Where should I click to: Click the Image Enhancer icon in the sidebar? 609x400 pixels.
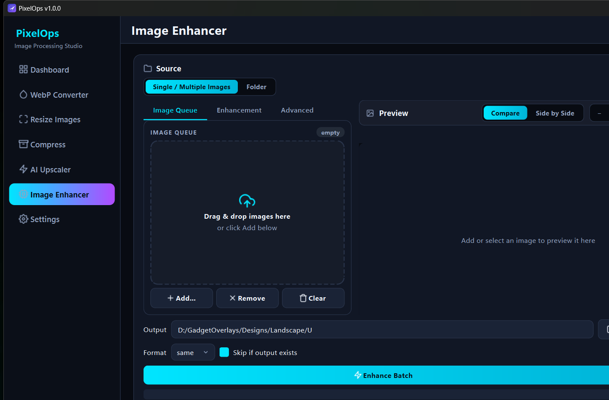[23, 194]
